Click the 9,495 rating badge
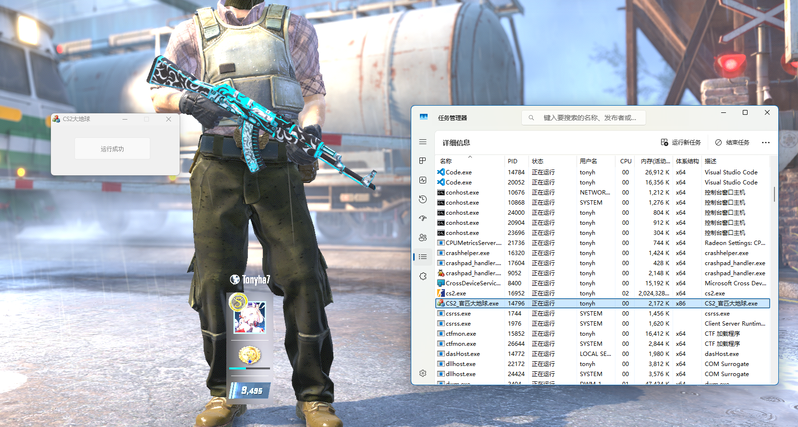Image resolution: width=798 pixels, height=427 pixels. click(250, 390)
